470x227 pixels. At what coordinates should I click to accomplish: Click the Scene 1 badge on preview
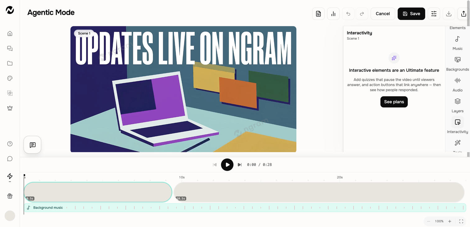[x=84, y=33]
